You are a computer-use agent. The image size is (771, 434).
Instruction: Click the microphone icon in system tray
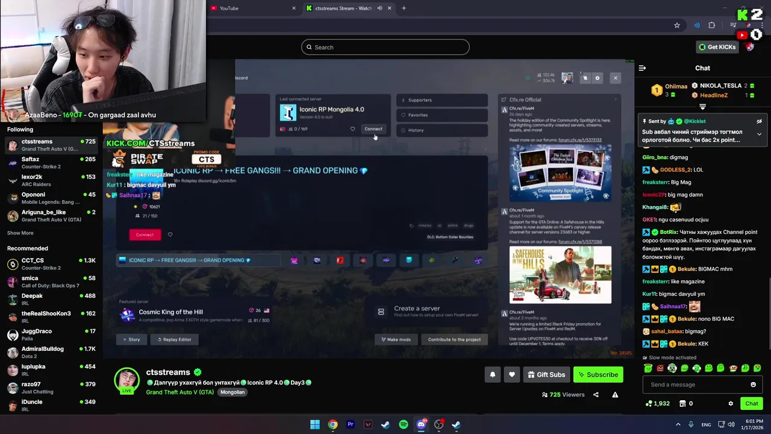(691, 424)
